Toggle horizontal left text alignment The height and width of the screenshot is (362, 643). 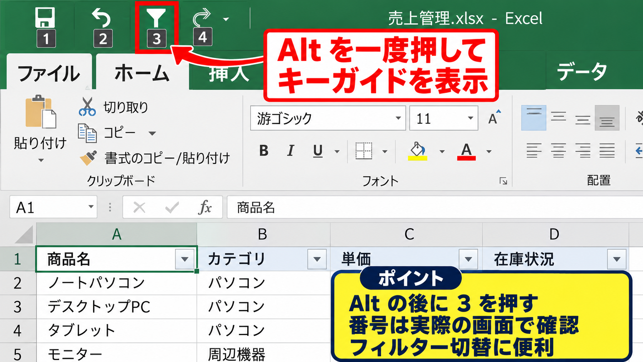pos(534,150)
